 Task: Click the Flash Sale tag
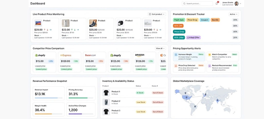click(179, 20)
